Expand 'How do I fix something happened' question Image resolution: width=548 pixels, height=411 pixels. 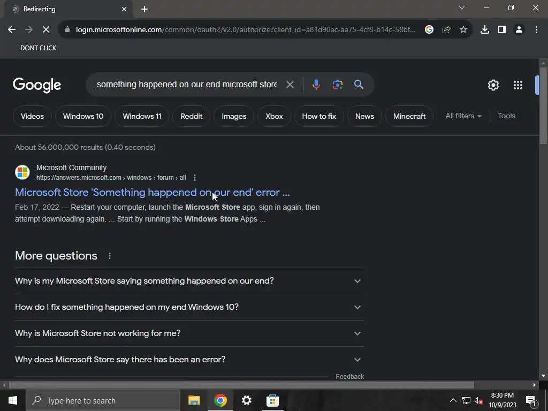pos(189,307)
